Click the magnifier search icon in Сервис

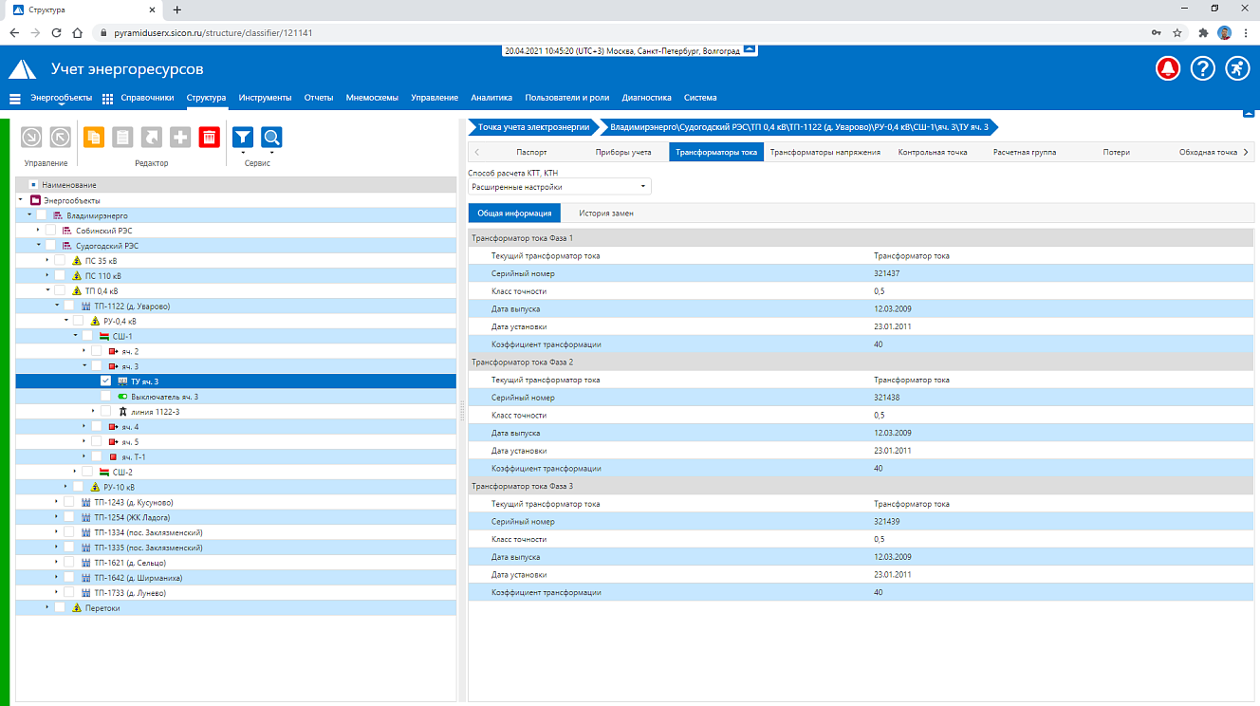pos(271,138)
